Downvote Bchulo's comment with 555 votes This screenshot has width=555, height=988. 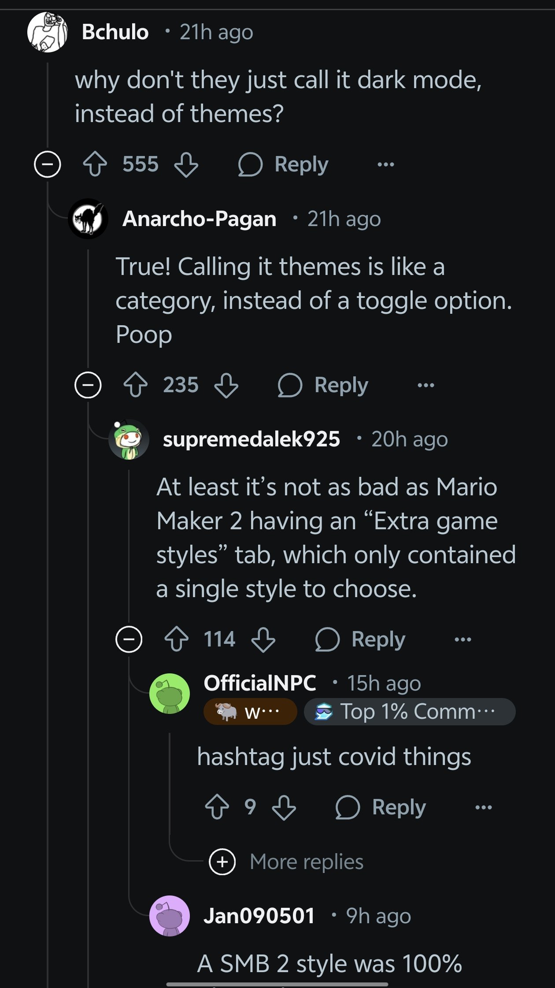(186, 164)
